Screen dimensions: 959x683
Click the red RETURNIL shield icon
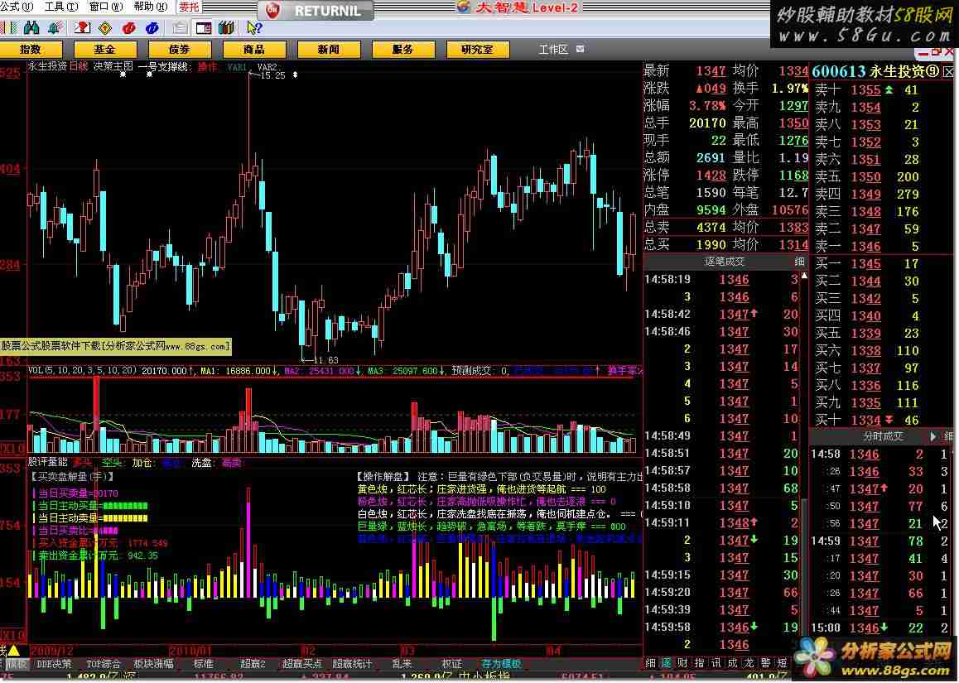coord(272,11)
